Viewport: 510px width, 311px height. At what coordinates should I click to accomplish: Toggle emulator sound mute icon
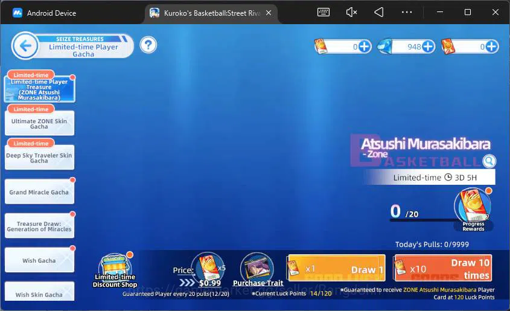click(x=351, y=12)
